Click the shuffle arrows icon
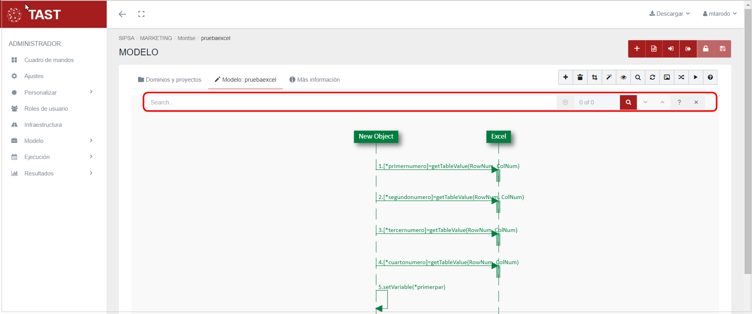 [x=681, y=77]
